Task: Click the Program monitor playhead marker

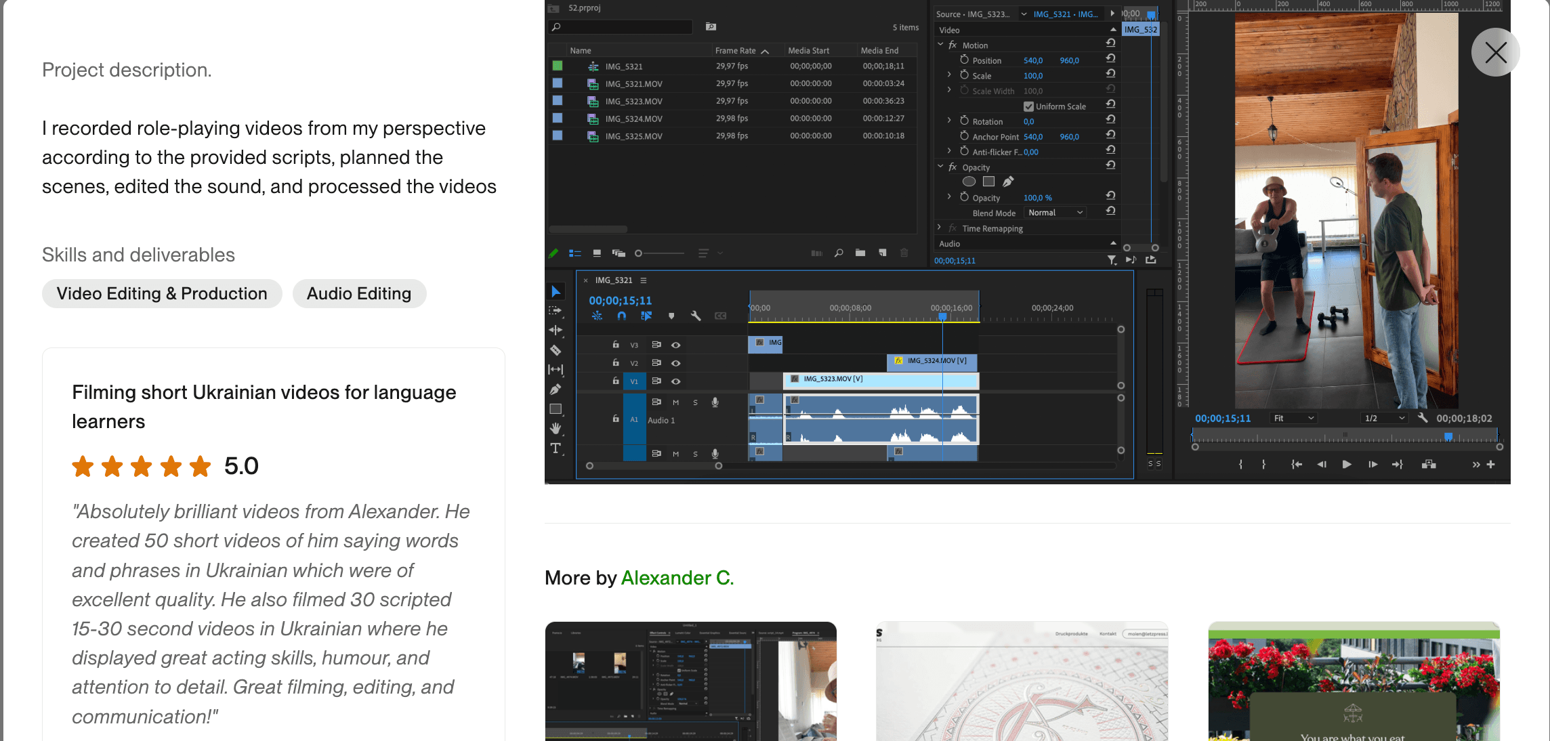Action: 1448,437
